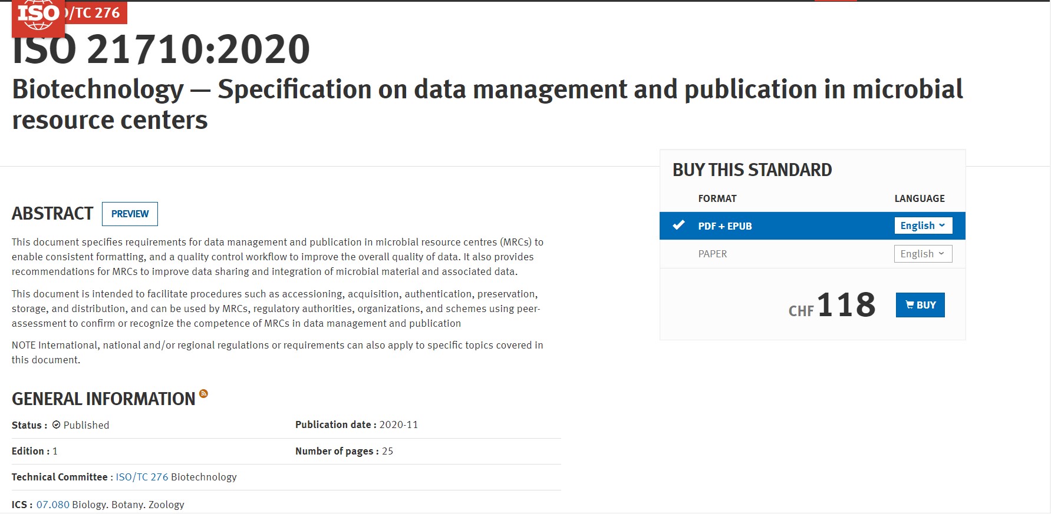This screenshot has height=514, width=1051.
Task: Click the ISO 21710:2020 title heading
Action: 161,49
